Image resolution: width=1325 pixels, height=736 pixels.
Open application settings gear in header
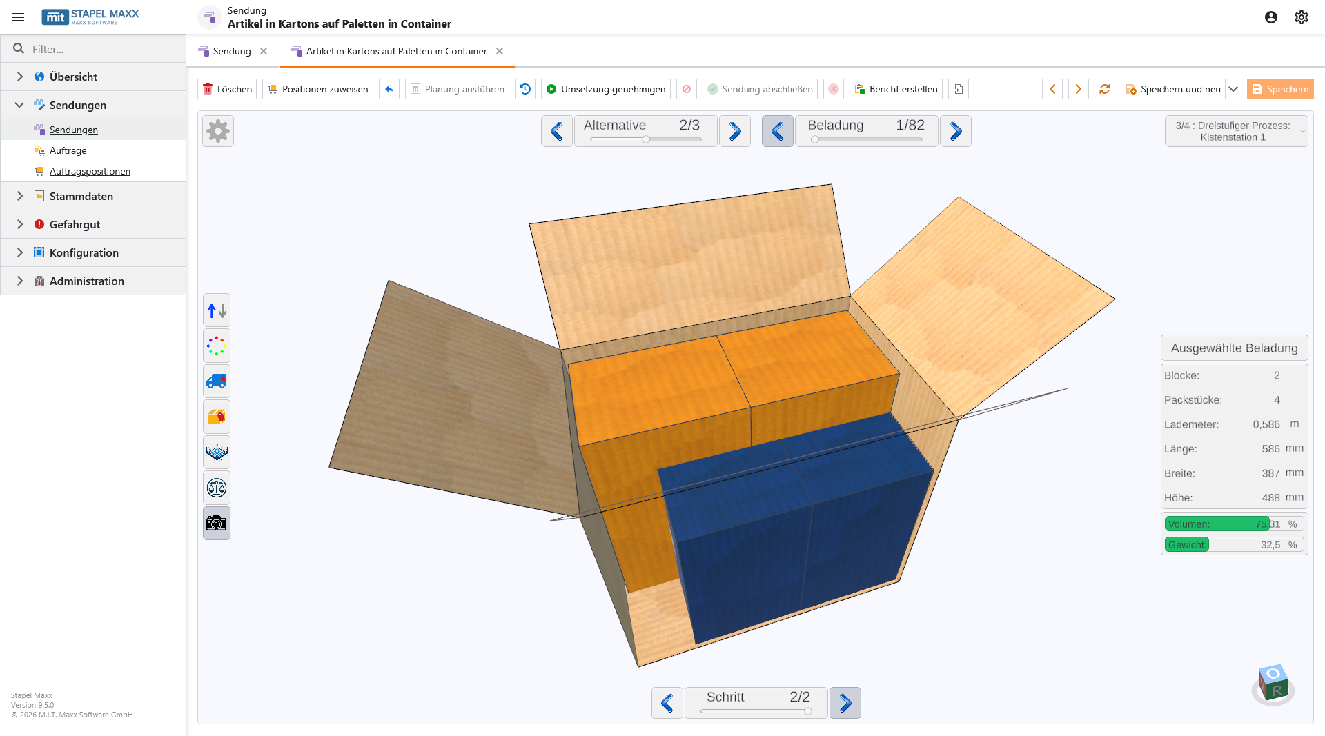(x=1302, y=17)
